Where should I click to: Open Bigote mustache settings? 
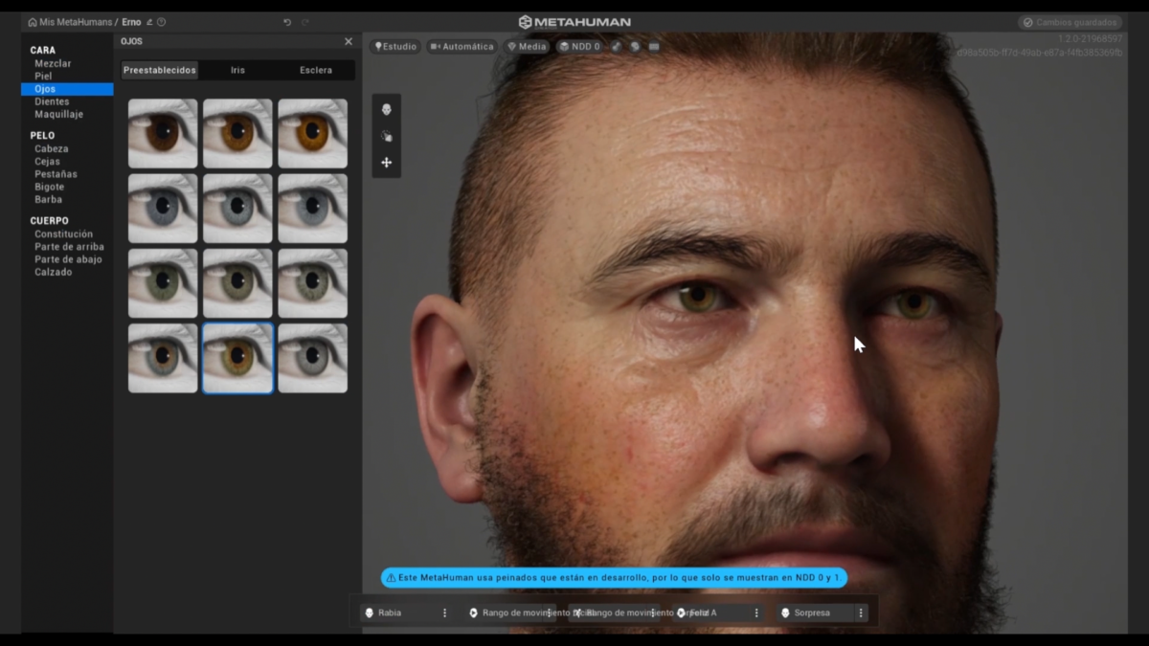(48, 187)
